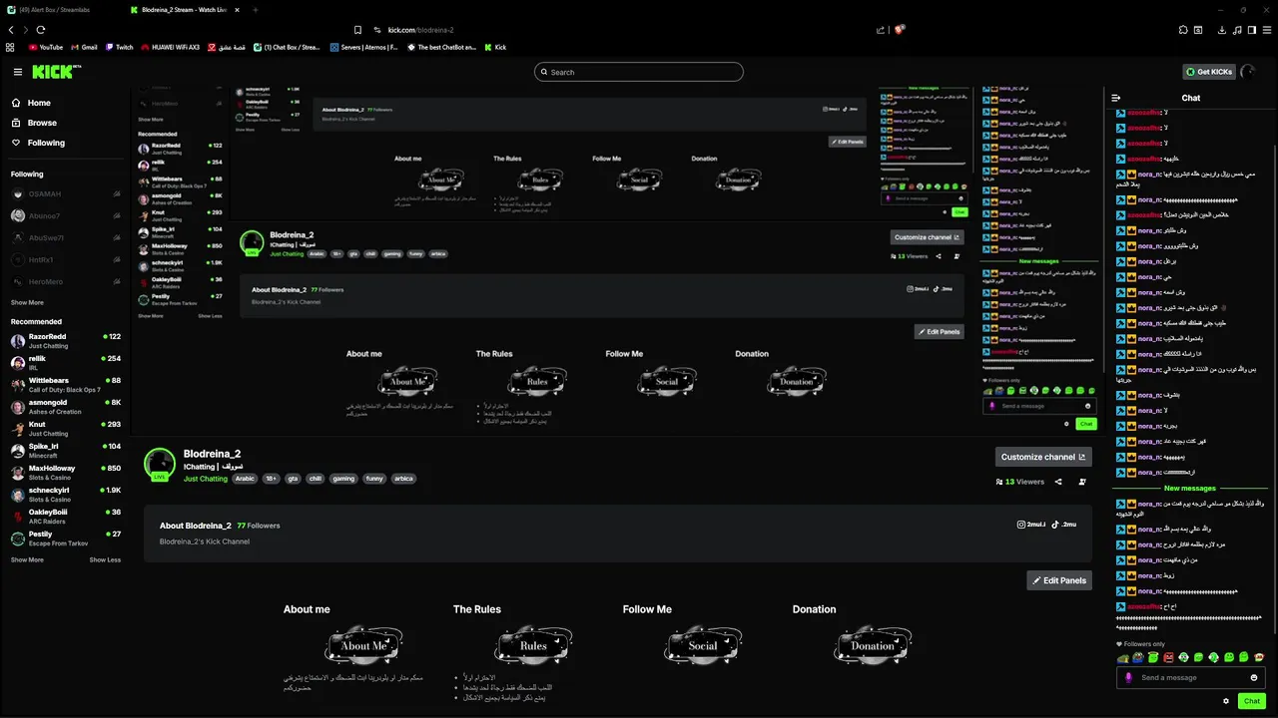Select the funny tag
Image resolution: width=1278 pixels, height=718 pixels.
(374, 479)
